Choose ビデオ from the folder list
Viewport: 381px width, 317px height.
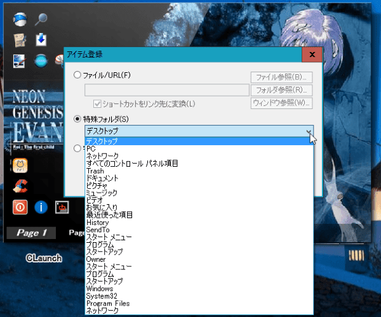pos(199,200)
